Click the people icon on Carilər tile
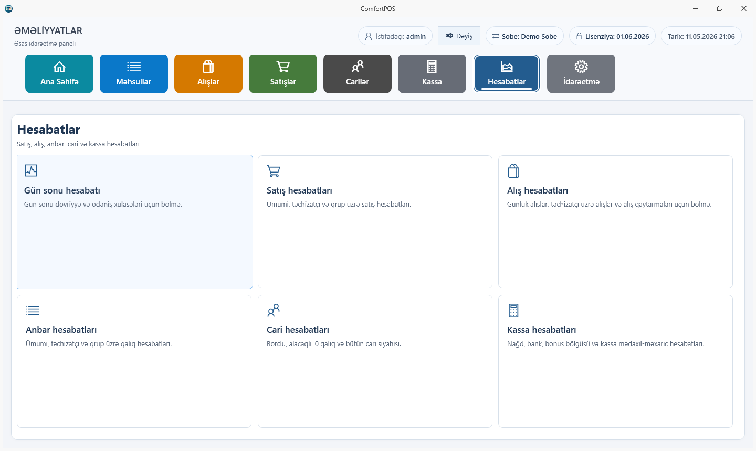This screenshot has height=451, width=756. pyautogui.click(x=358, y=67)
